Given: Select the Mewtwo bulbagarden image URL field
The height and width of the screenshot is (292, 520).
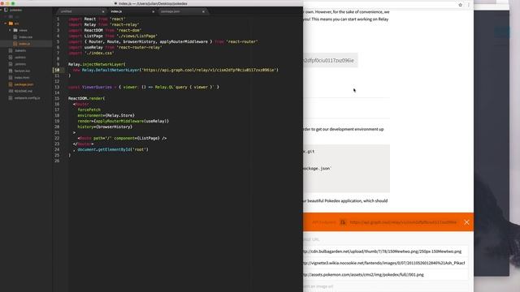Looking at the screenshot, I should point(384,251).
